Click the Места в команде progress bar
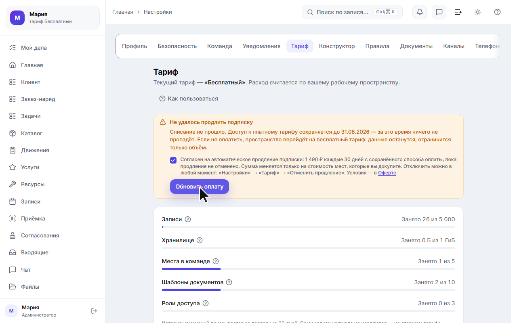Image resolution: width=517 pixels, height=323 pixels. coord(308,269)
